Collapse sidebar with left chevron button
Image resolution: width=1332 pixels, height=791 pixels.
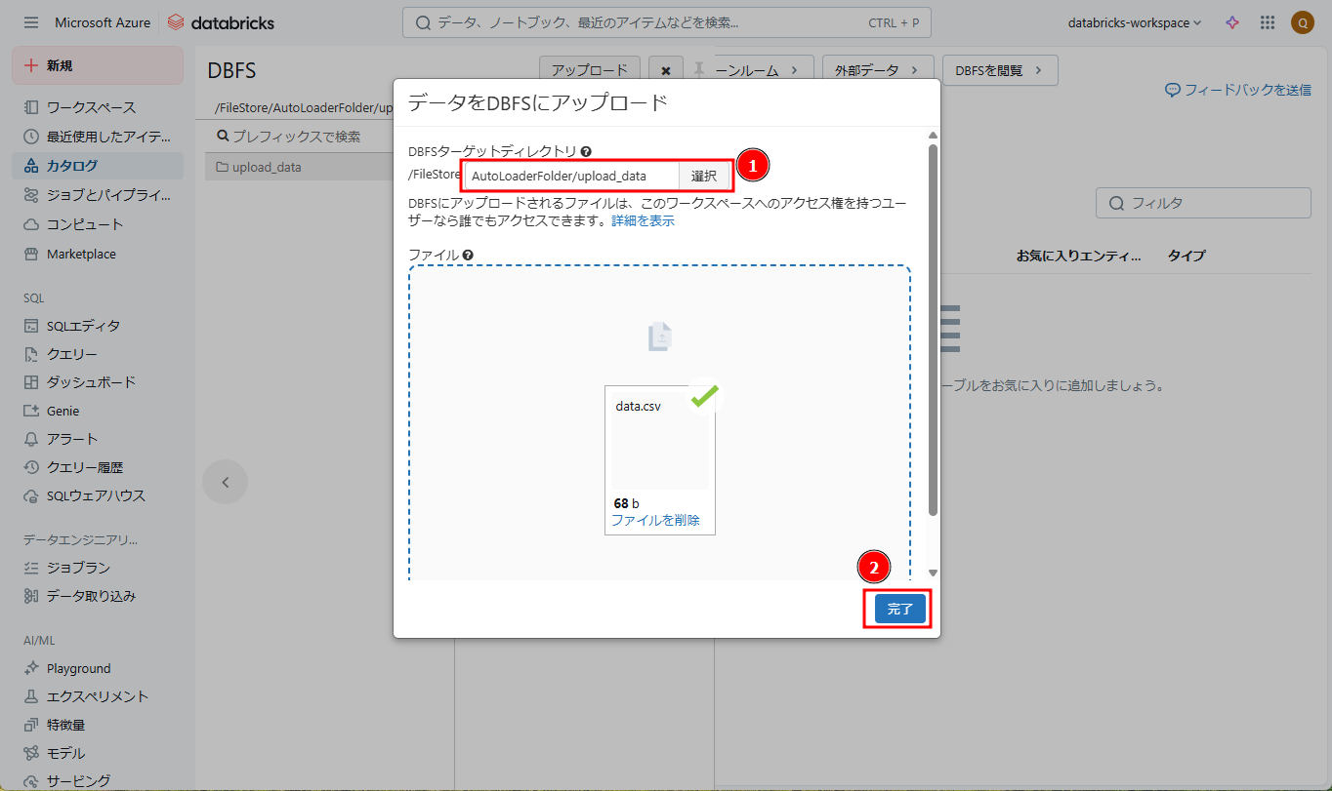pyautogui.click(x=225, y=482)
